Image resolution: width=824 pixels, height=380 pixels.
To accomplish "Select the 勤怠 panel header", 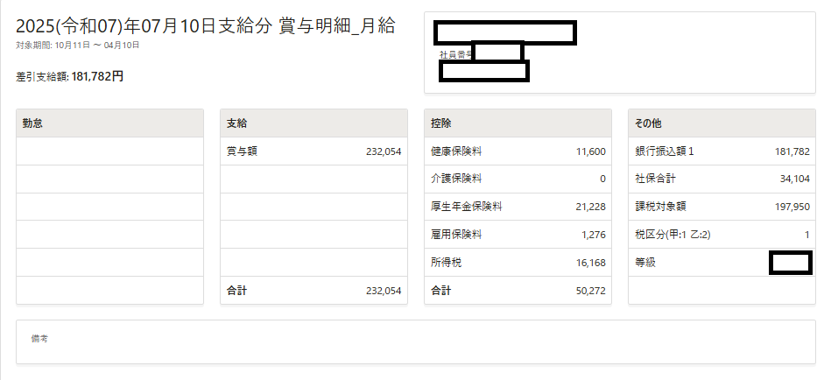I will pyautogui.click(x=32, y=123).
